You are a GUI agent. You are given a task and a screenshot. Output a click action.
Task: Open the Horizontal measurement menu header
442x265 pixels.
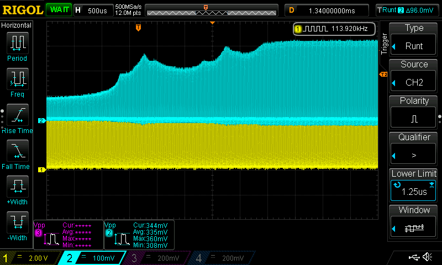(x=17, y=25)
